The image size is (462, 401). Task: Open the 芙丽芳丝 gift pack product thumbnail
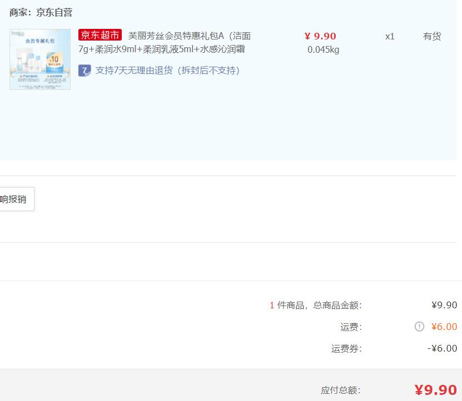pyautogui.click(x=40, y=59)
